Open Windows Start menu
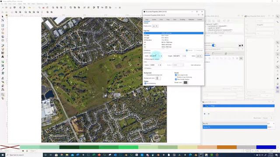Screen dimensions: 280x157 (x=3, y=155)
